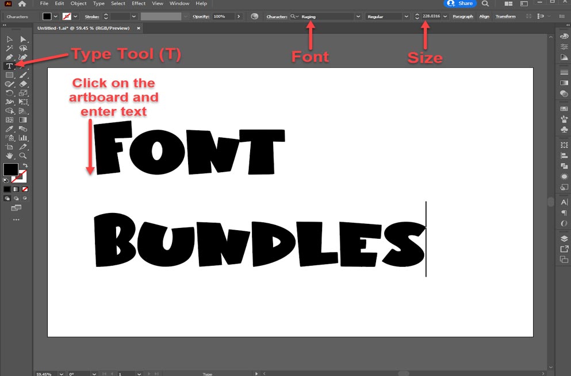Open the Raging font family dropdown
The image size is (571, 376).
[x=358, y=17]
